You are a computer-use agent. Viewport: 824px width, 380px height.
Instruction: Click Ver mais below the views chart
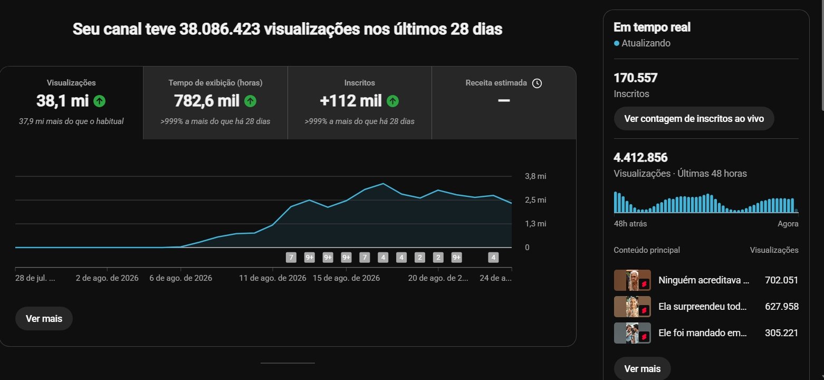pyautogui.click(x=44, y=319)
